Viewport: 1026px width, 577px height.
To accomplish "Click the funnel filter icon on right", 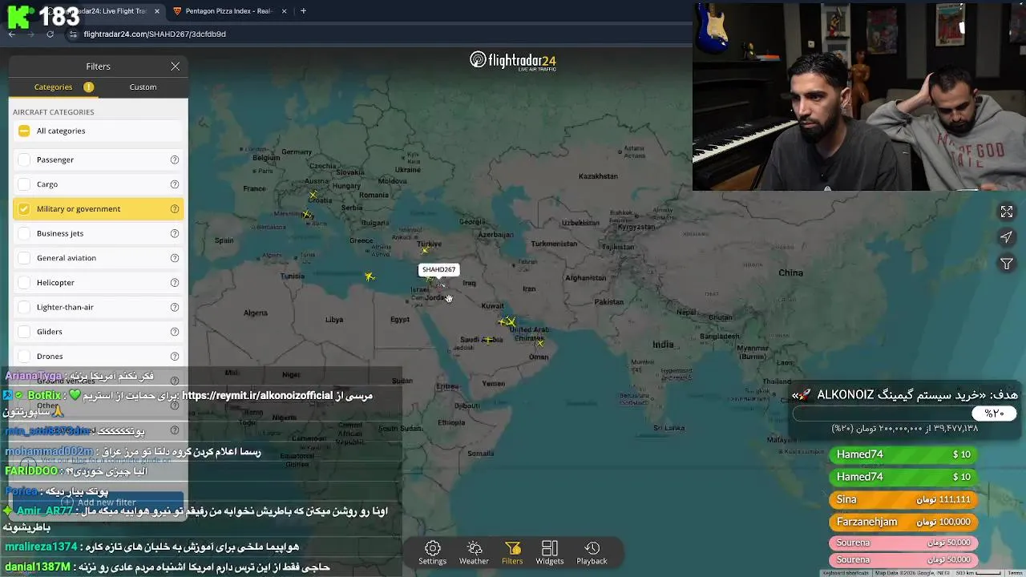I will pyautogui.click(x=1007, y=264).
